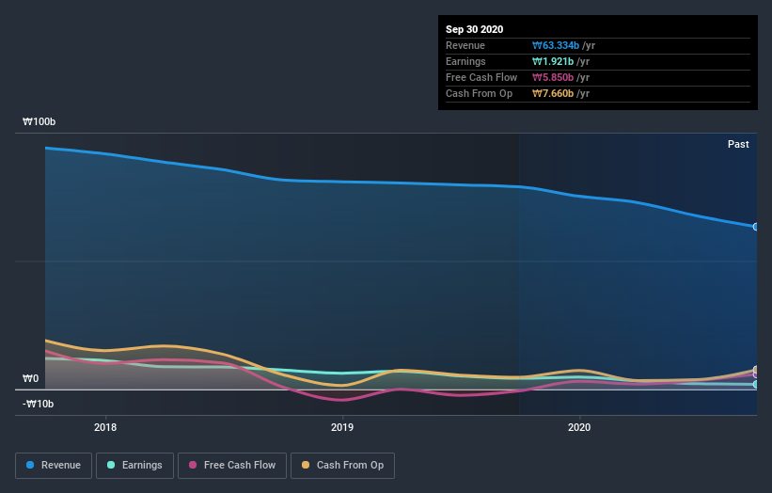The width and height of the screenshot is (772, 493).
Task: Click the ₩5.850b free cash flow value
Action: pos(552,78)
